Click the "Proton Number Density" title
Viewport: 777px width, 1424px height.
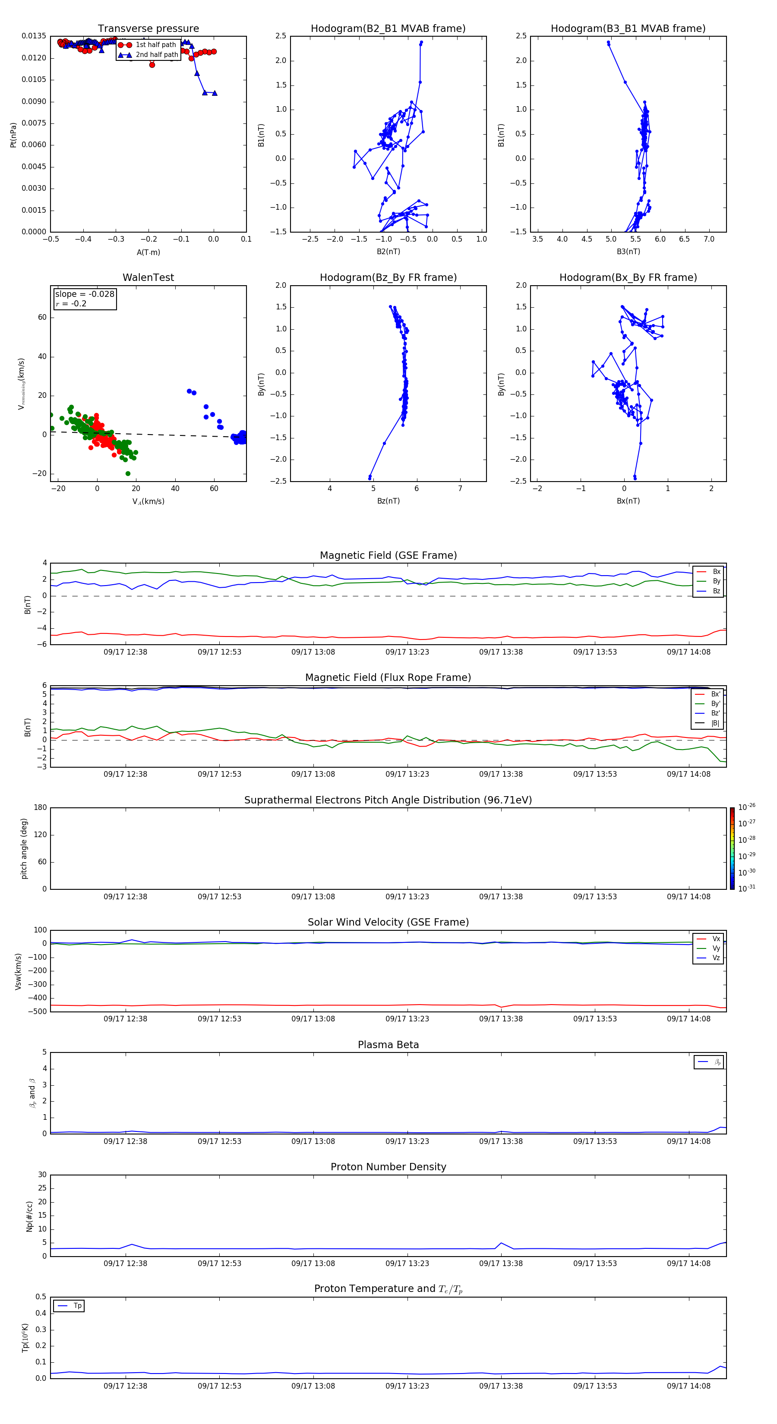tap(388, 1167)
